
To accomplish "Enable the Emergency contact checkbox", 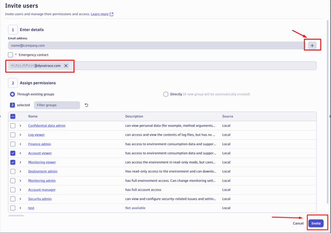I will 11,55.
